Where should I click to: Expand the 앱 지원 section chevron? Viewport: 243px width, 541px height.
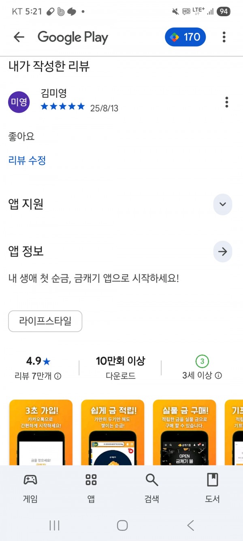(223, 204)
